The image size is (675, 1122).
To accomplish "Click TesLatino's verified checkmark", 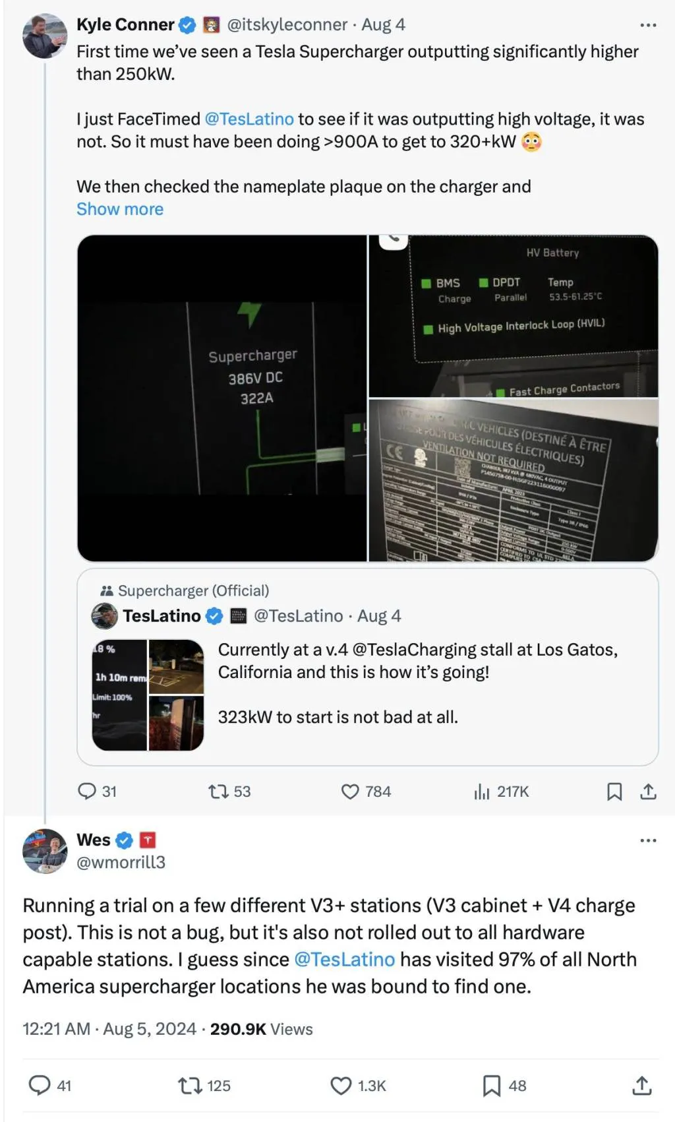I will (x=214, y=615).
